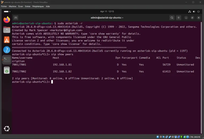
Task: Click the Name/username column header
Action: point(22,58)
